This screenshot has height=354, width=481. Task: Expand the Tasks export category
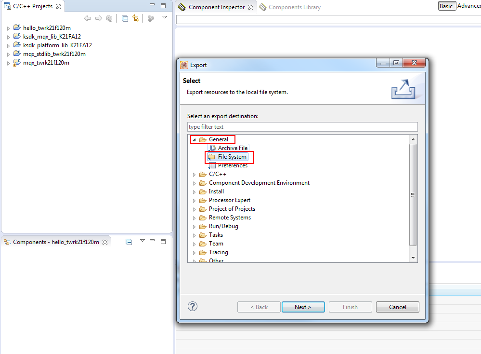point(194,235)
